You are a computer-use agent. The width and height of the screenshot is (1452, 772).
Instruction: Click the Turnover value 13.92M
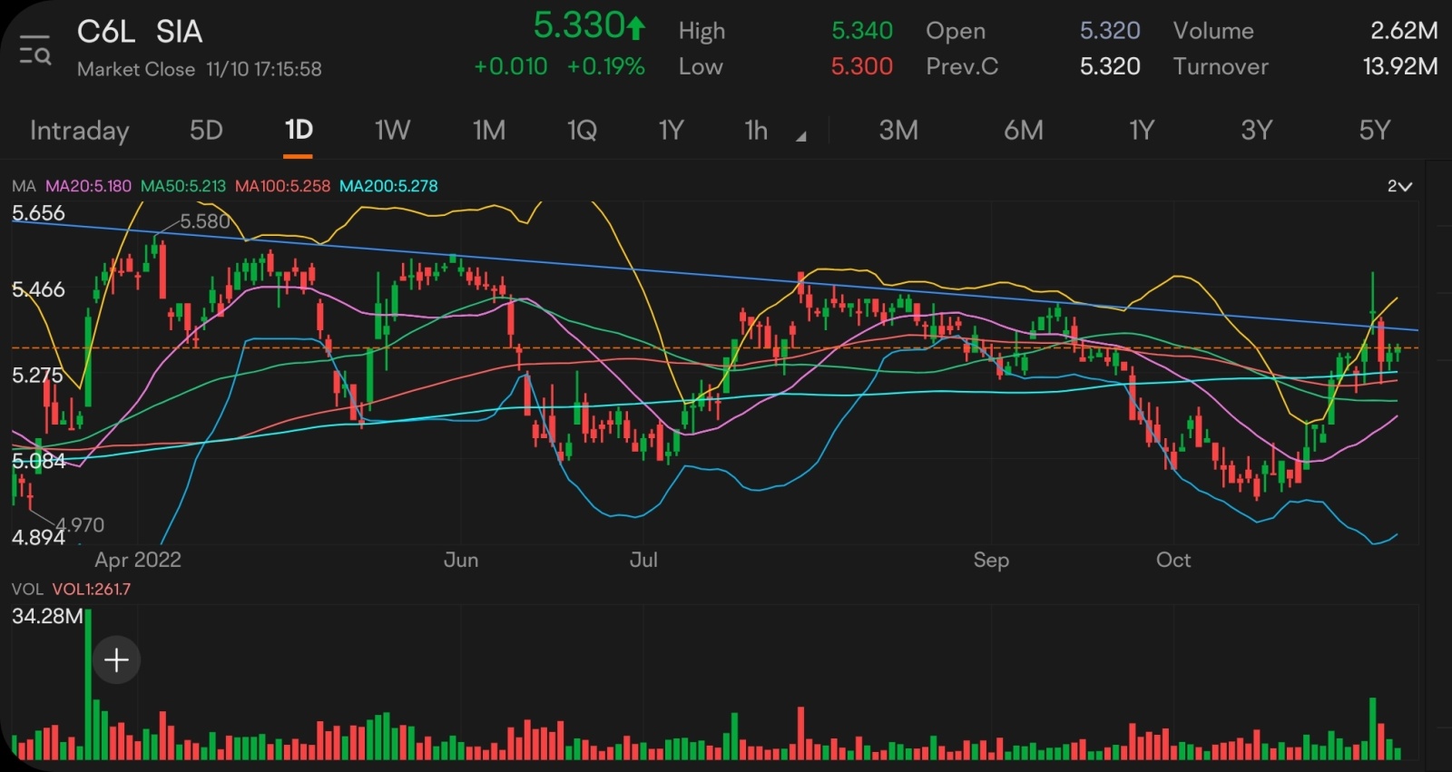[x=1400, y=66]
